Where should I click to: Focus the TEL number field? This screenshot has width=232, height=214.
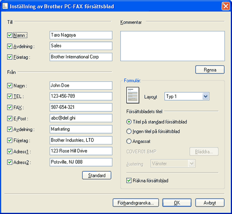pos(81,96)
